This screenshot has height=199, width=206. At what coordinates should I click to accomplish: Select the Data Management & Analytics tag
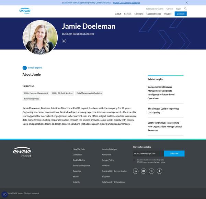pyautogui.click(x=89, y=93)
